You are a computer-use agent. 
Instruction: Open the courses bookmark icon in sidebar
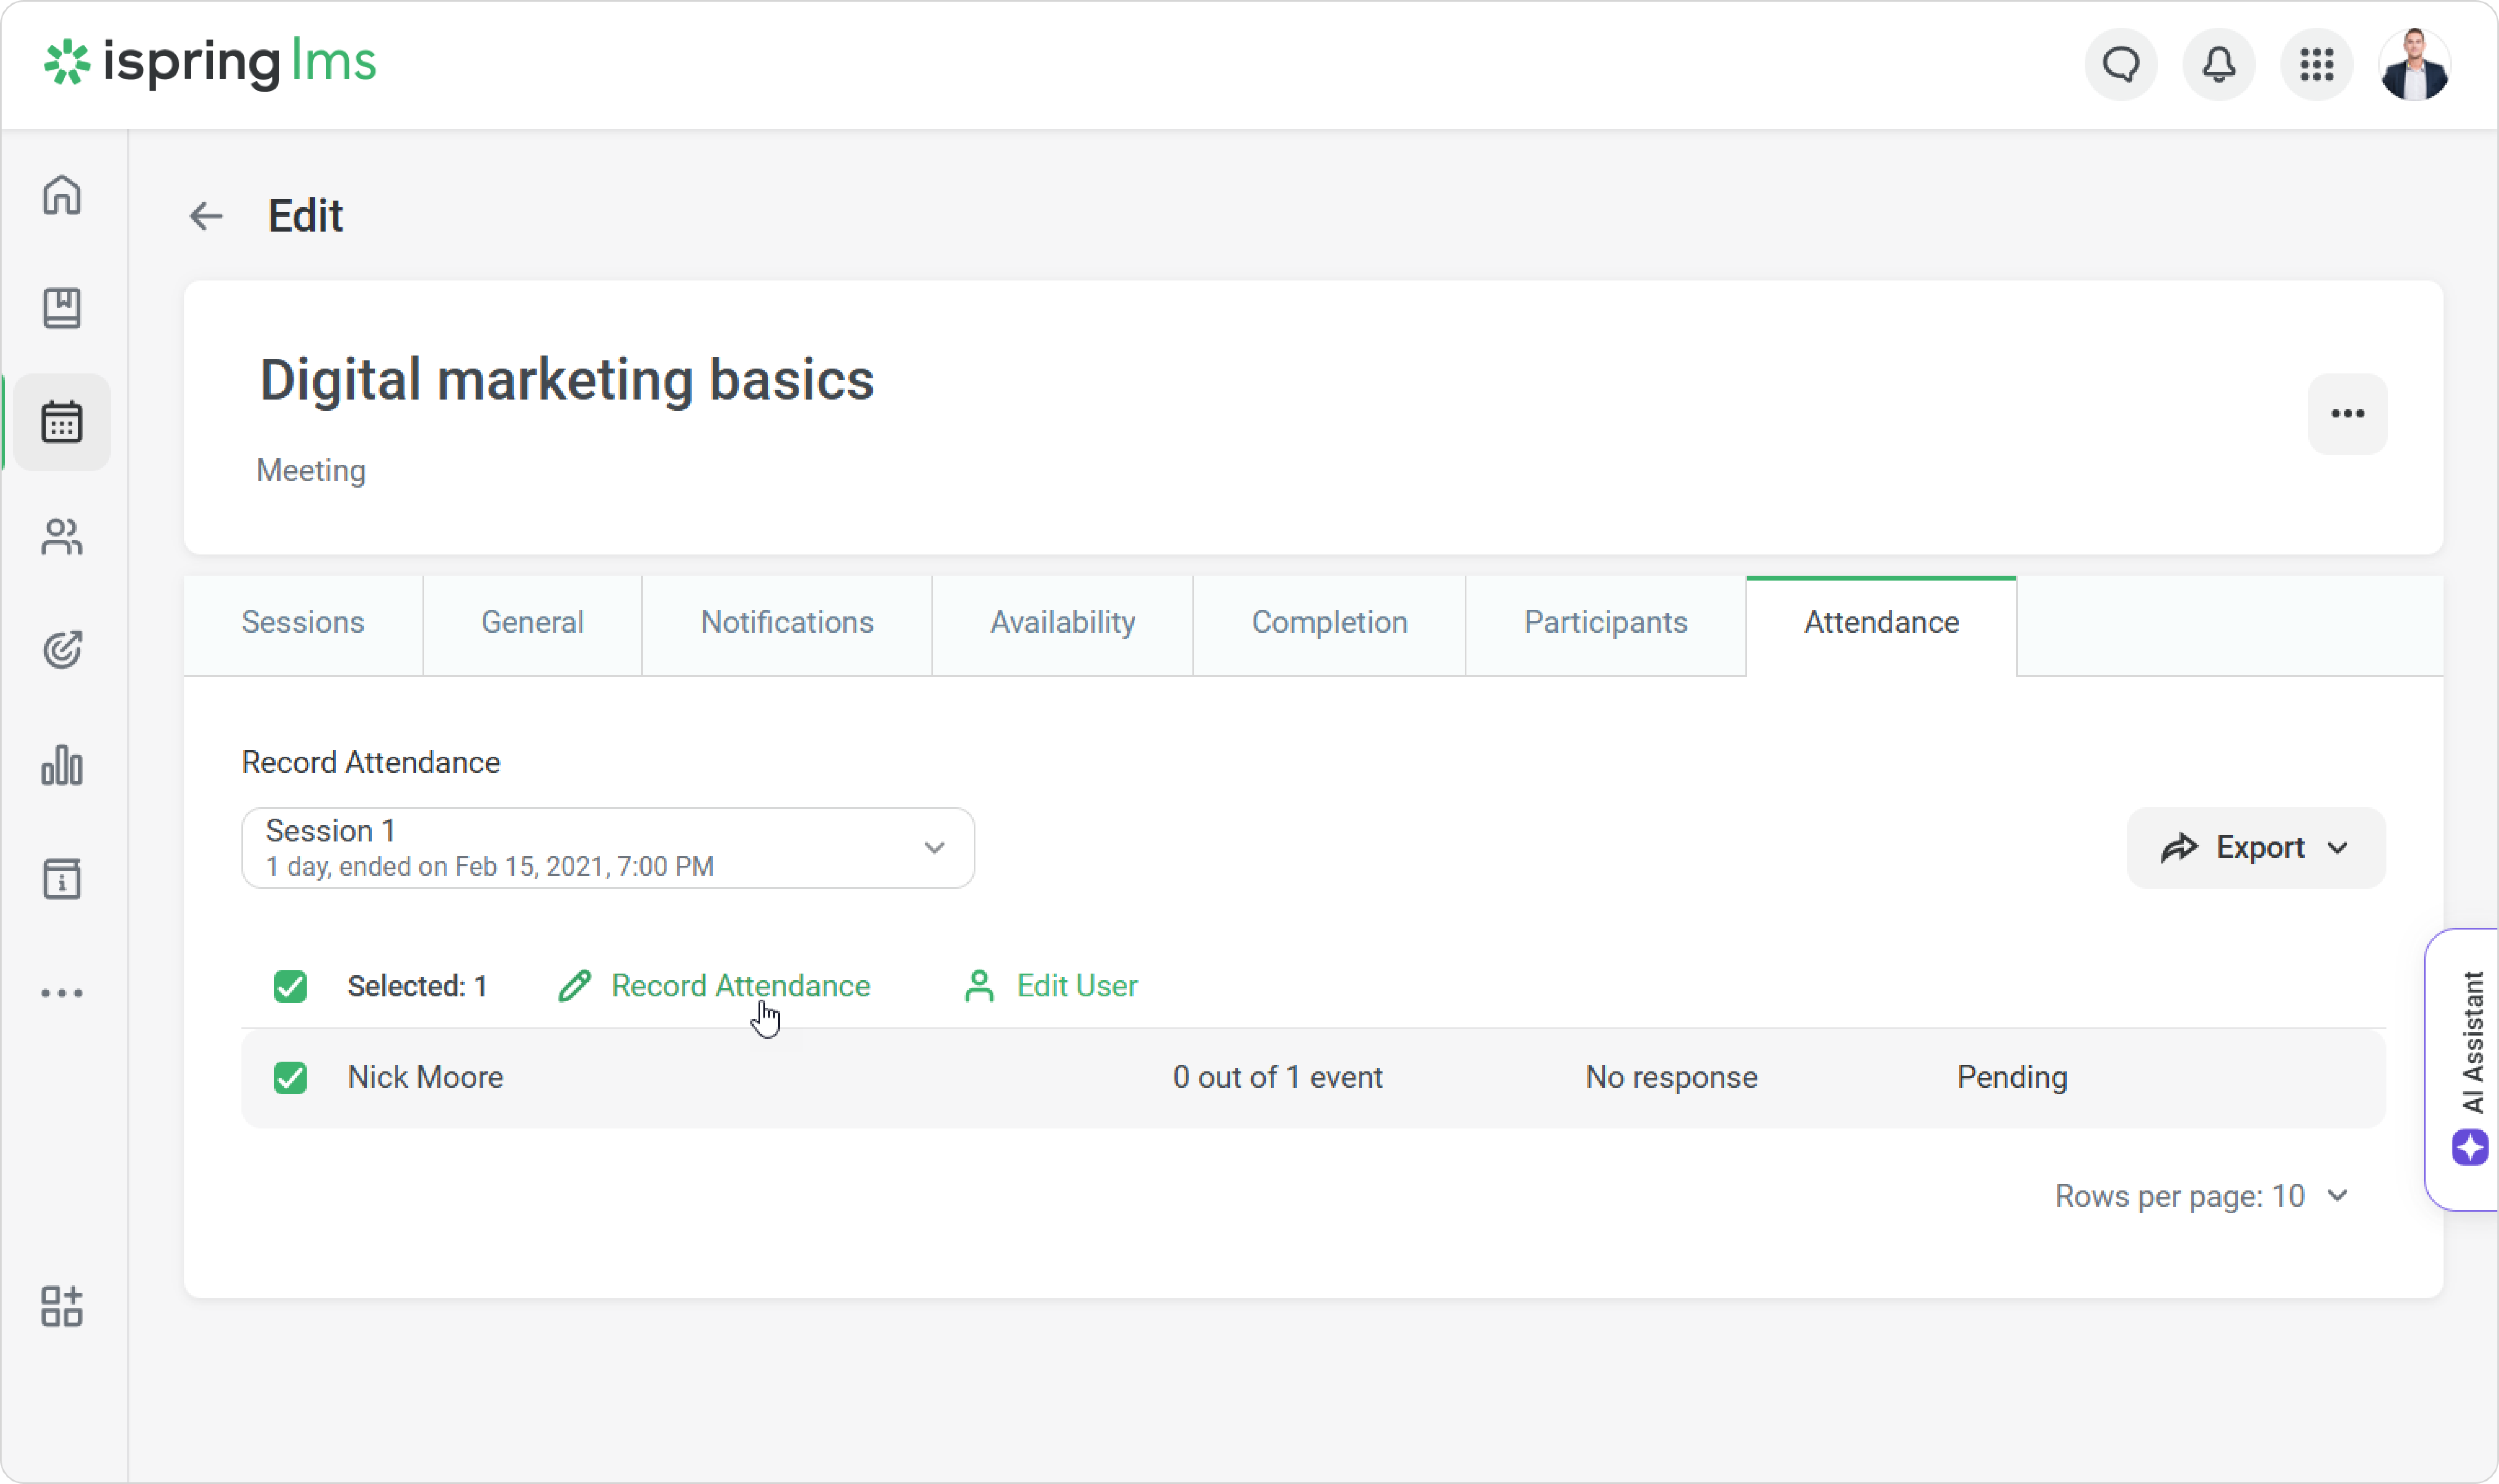point(62,308)
